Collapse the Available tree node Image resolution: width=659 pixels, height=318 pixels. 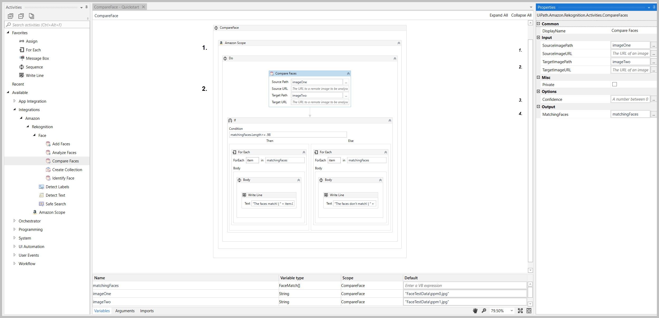click(8, 92)
